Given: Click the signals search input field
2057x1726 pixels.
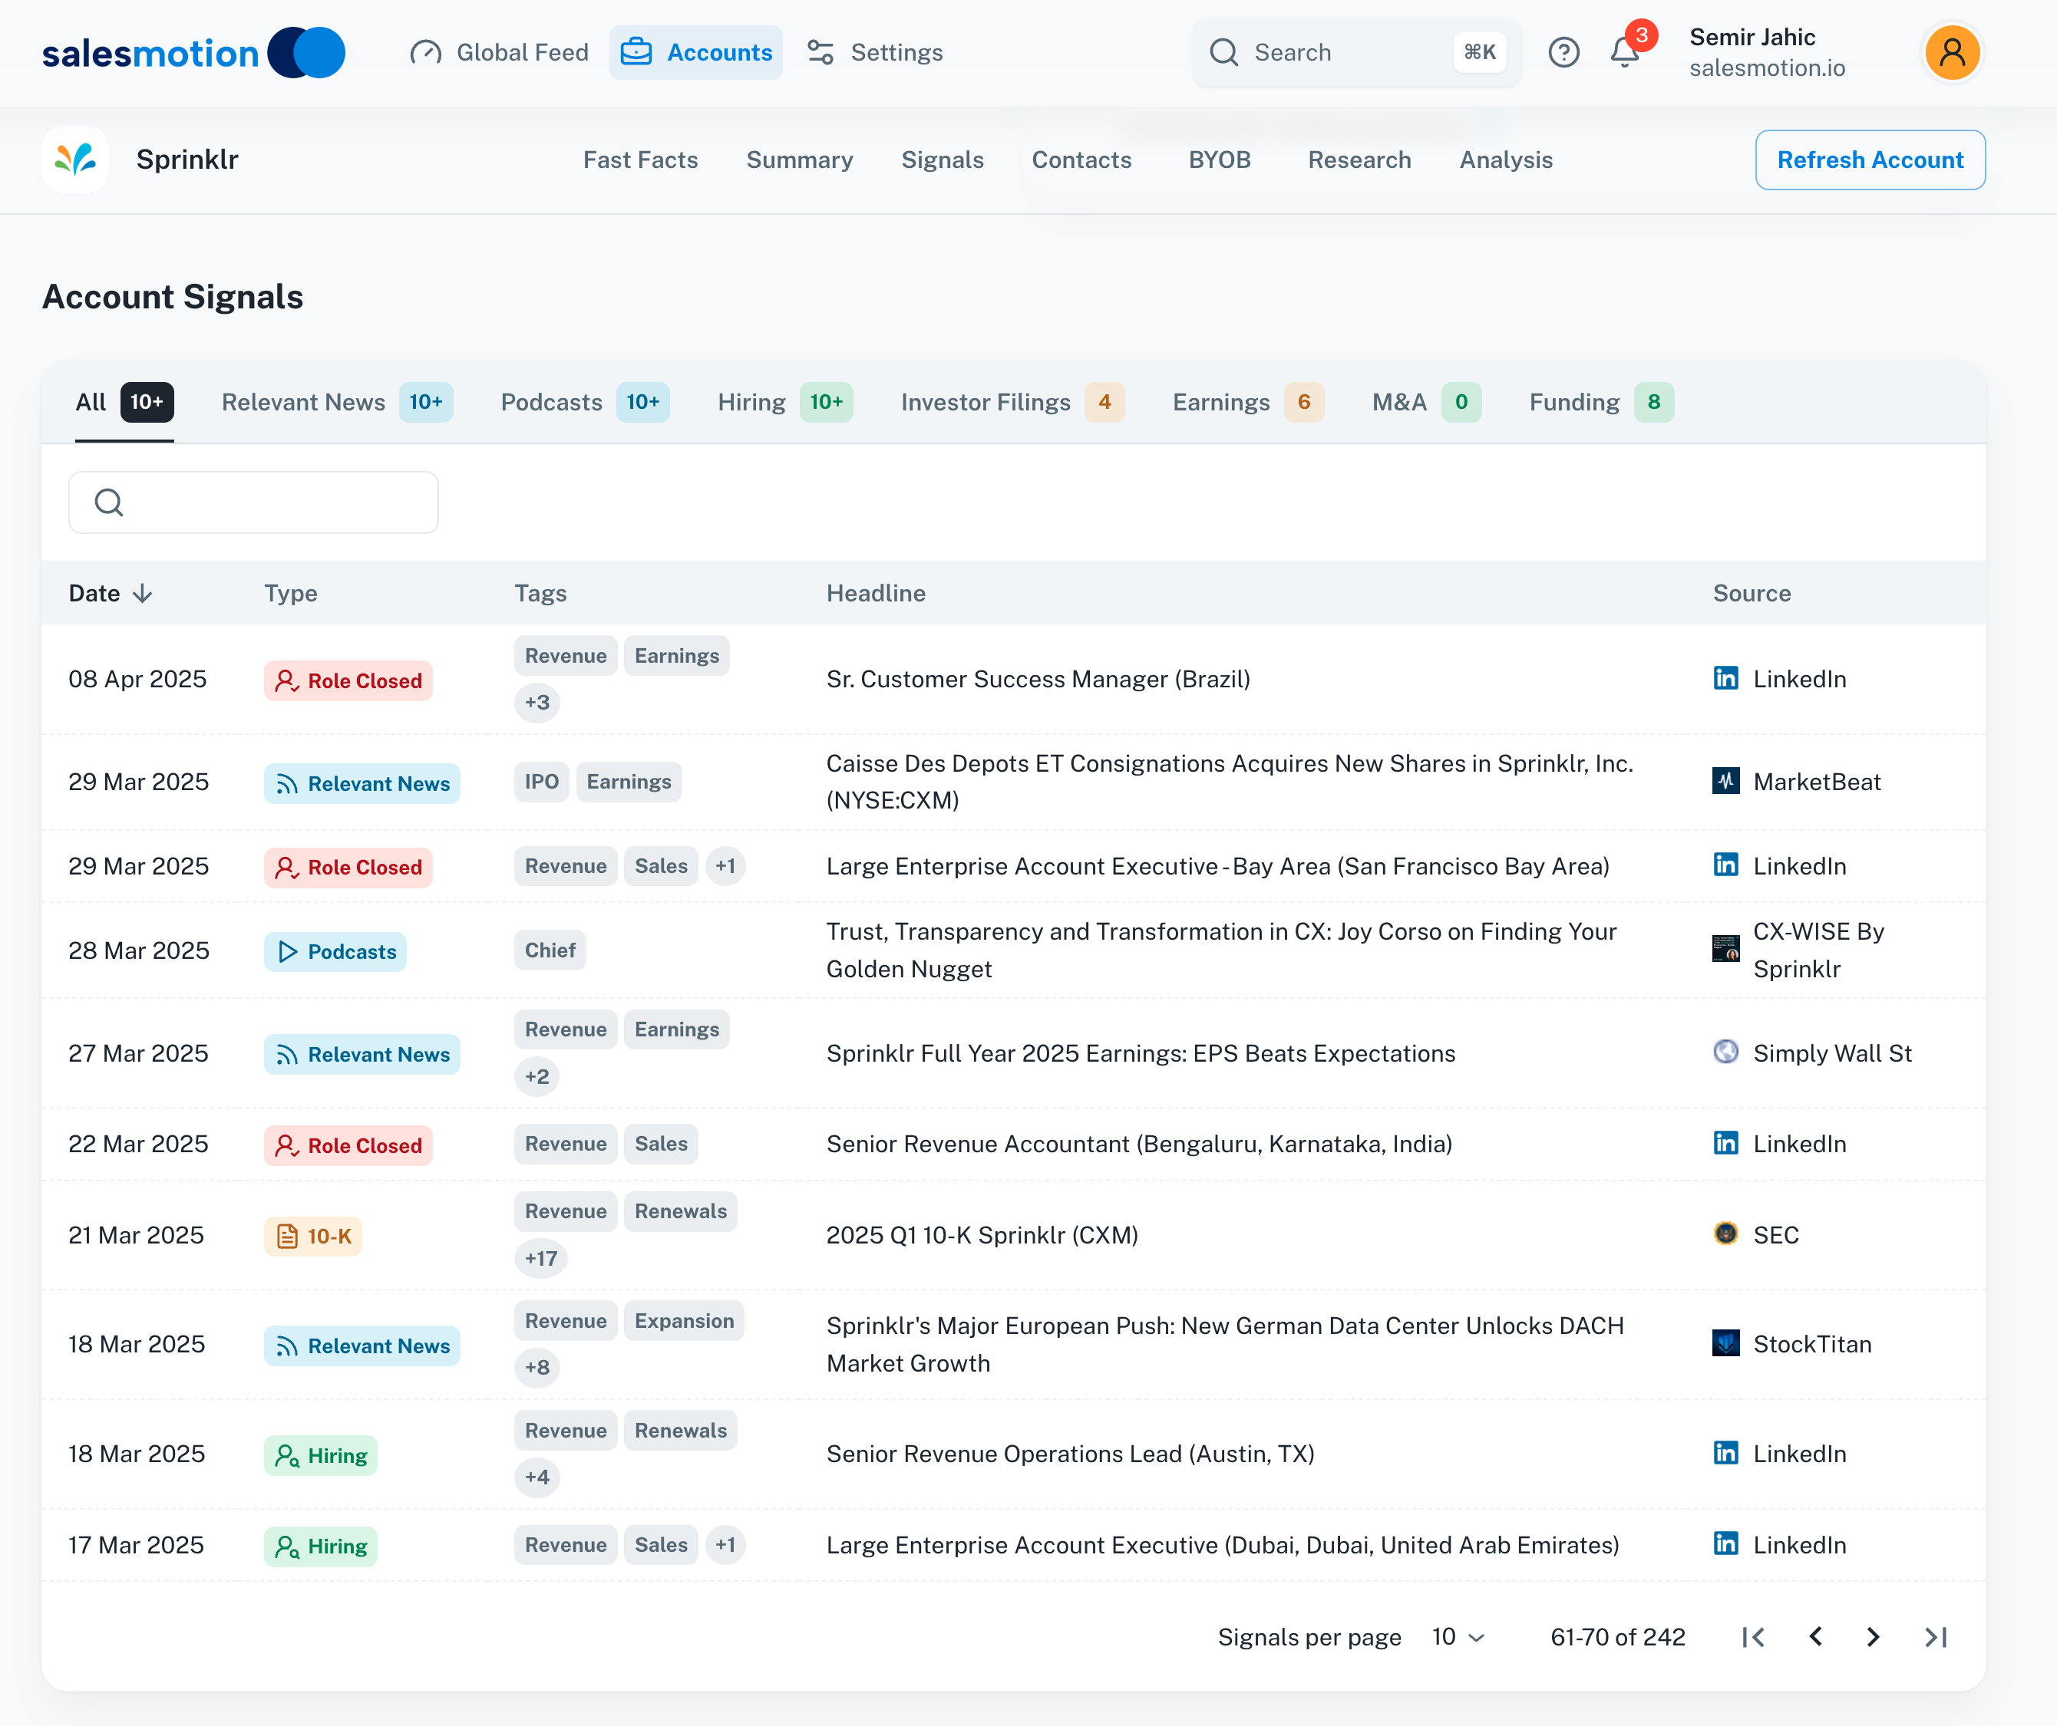Looking at the screenshot, I should (x=254, y=502).
